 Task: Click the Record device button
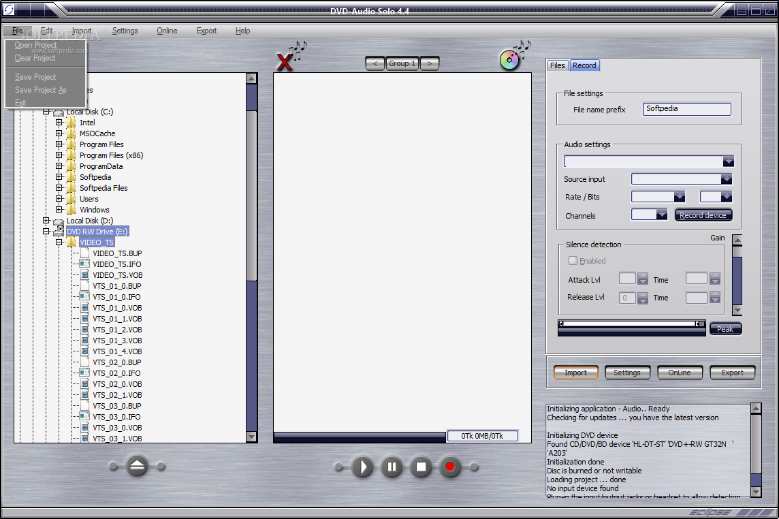pos(703,215)
